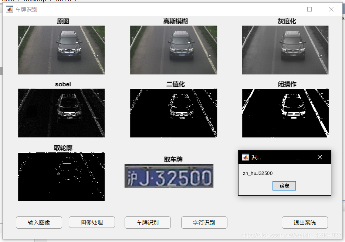Click the sobel panel title
This screenshot has width=345, height=242.
[63, 84]
